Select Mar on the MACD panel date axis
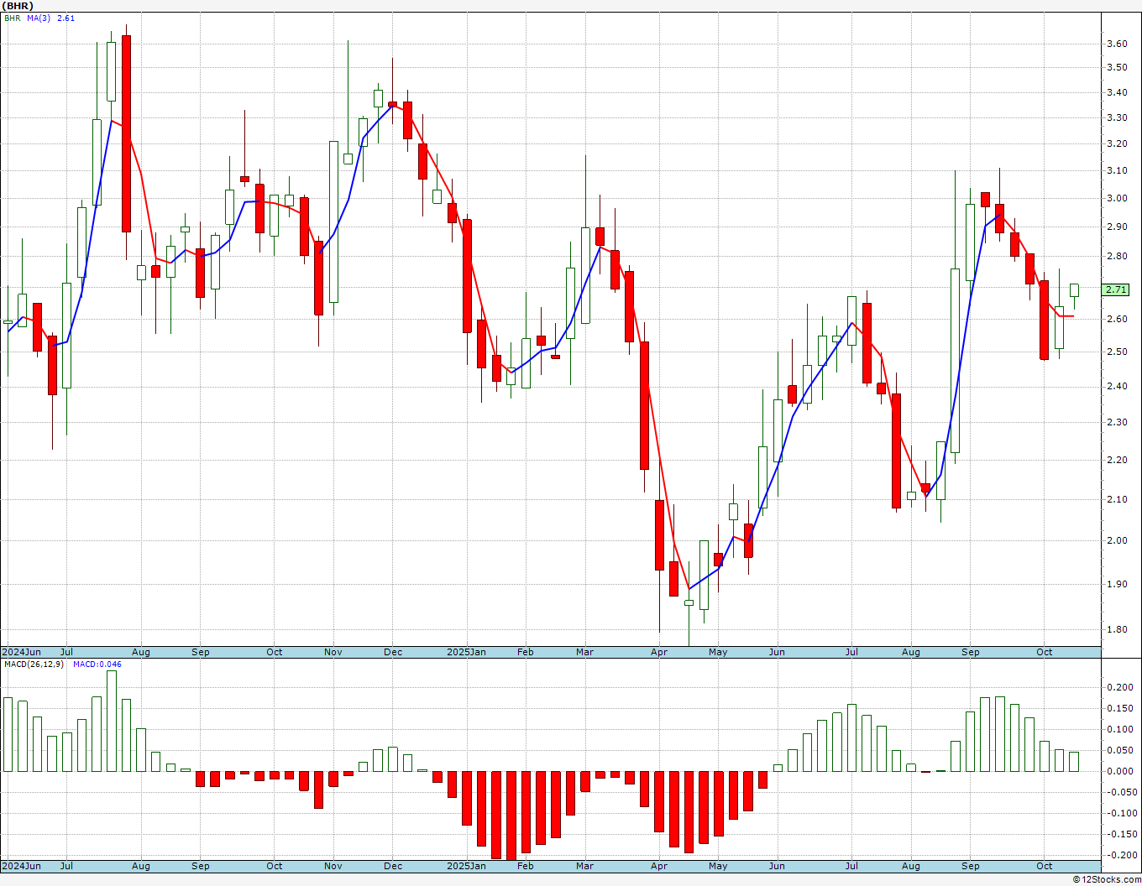The width and height of the screenshot is (1142, 886). pyautogui.click(x=584, y=866)
